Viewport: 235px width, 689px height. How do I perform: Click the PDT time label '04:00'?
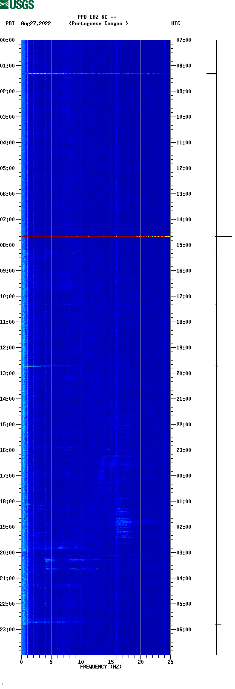coord(8,142)
